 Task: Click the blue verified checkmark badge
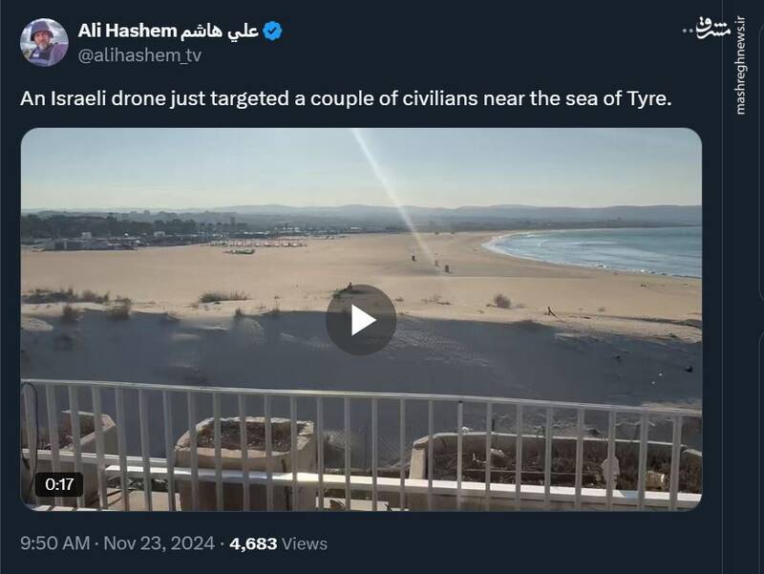click(273, 32)
